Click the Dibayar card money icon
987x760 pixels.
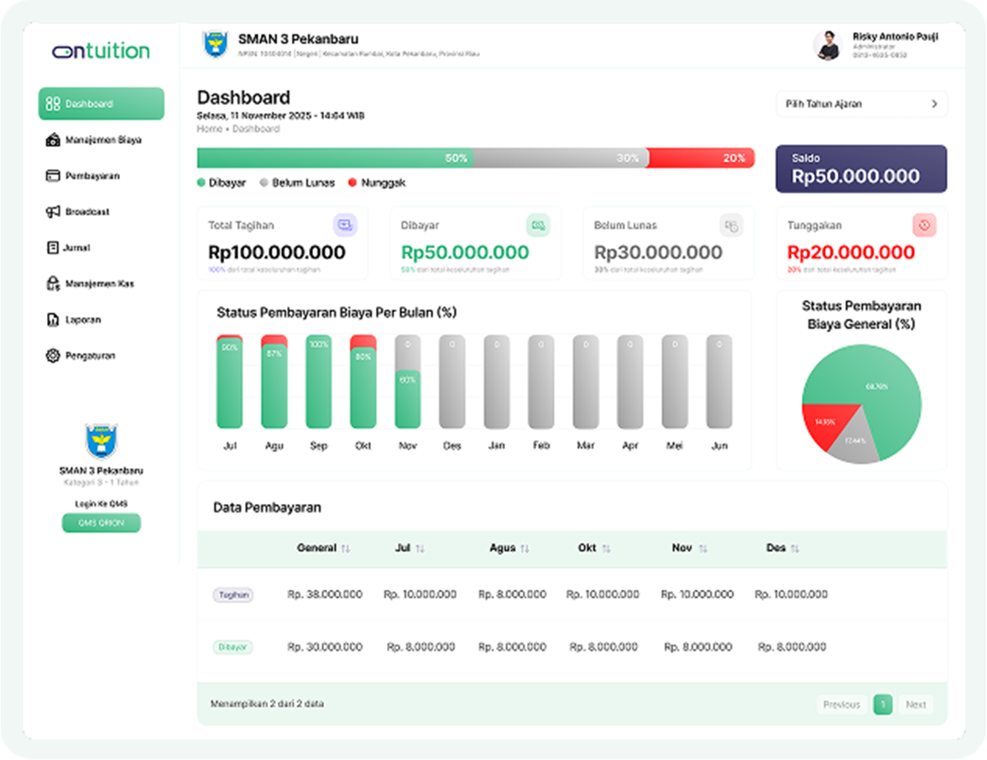tap(538, 225)
